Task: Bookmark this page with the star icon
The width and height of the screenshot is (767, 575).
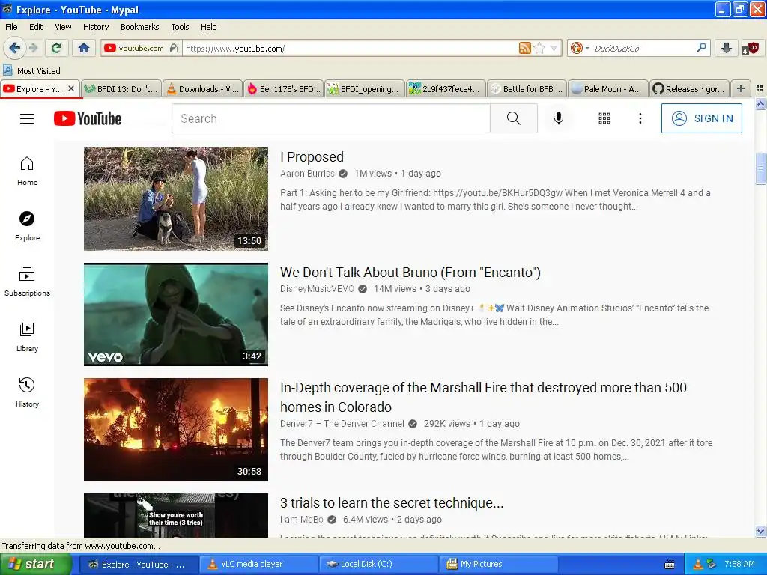Action: 539,48
